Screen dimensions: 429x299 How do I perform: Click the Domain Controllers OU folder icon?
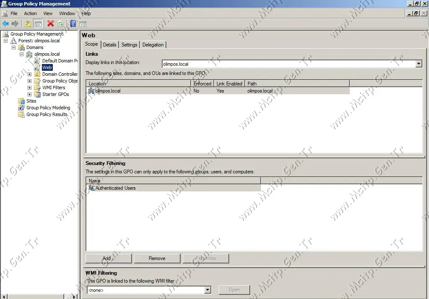[37, 74]
